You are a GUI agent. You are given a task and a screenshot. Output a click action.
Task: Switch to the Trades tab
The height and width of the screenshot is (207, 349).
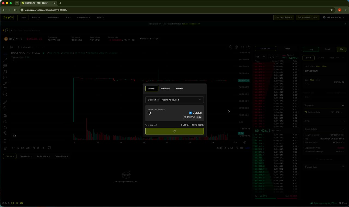(287, 48)
